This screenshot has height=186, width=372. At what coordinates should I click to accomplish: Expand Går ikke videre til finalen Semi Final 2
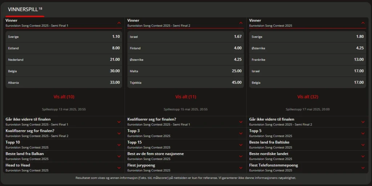(x=307, y=122)
